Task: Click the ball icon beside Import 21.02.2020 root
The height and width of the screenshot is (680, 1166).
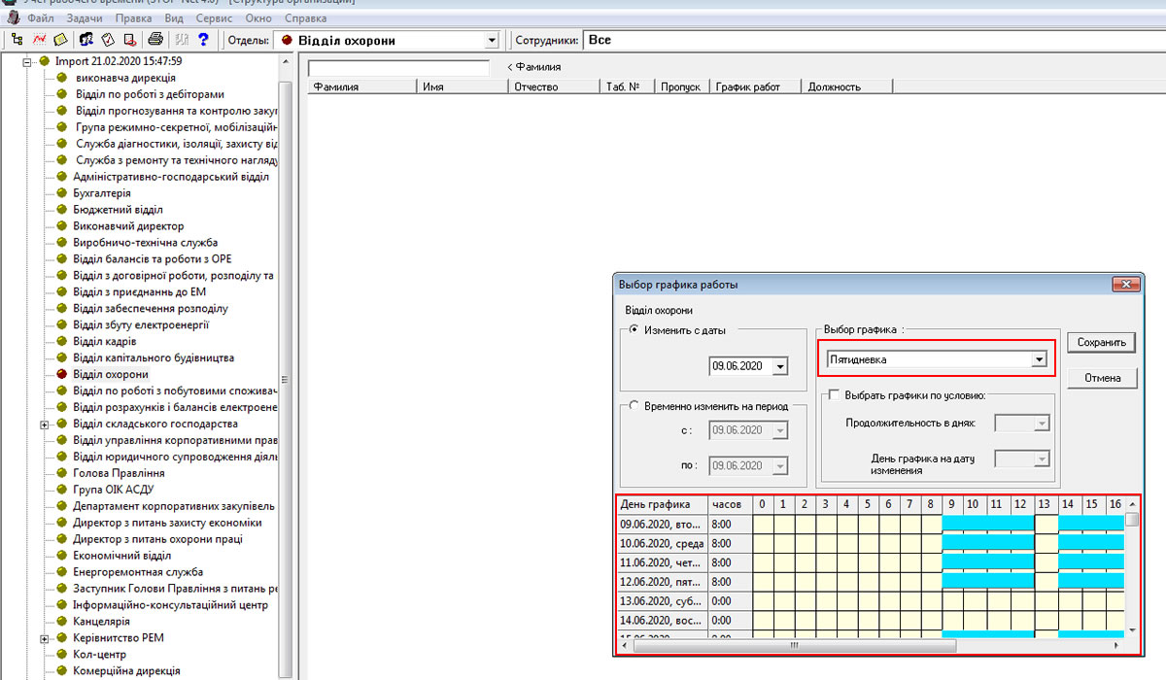Action: [x=45, y=61]
